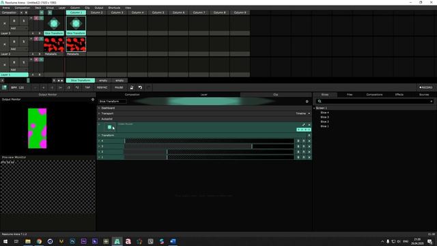Viewport: 437px width, 246px height.
Task: Open clip panel settings gear
Action: tap(307, 102)
